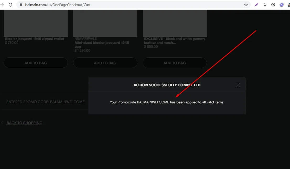
Task: Click the address bar URL balmain.com
Action: pos(58,5)
